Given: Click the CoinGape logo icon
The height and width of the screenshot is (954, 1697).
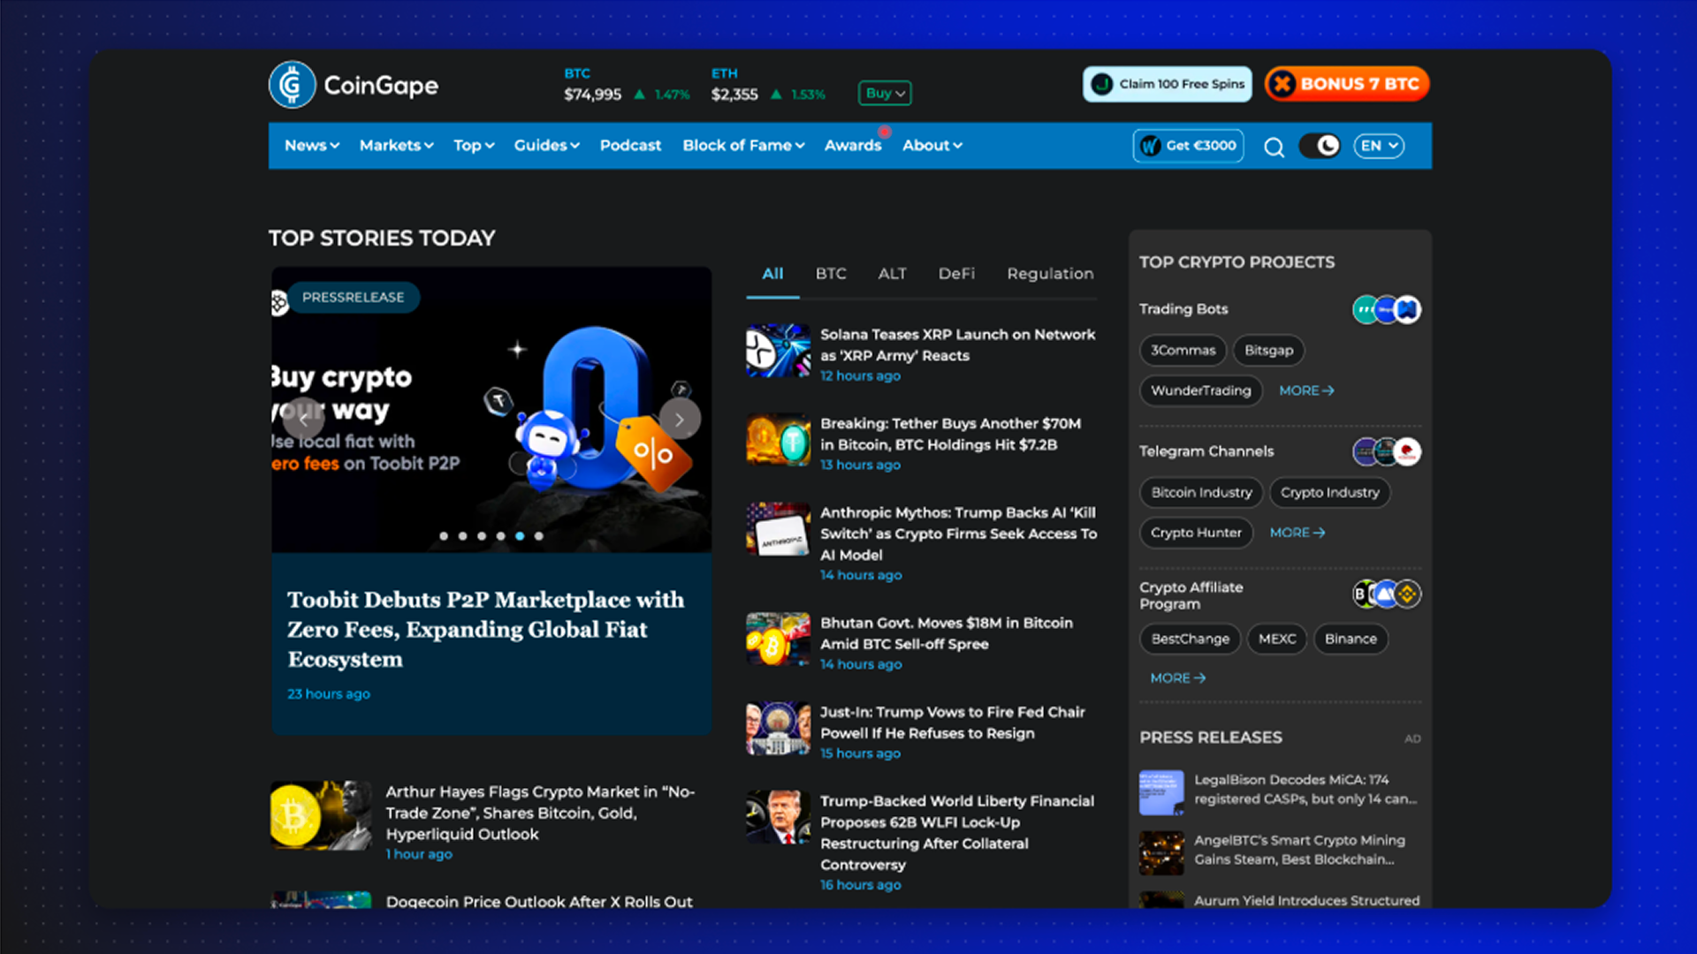Looking at the screenshot, I should click(293, 85).
